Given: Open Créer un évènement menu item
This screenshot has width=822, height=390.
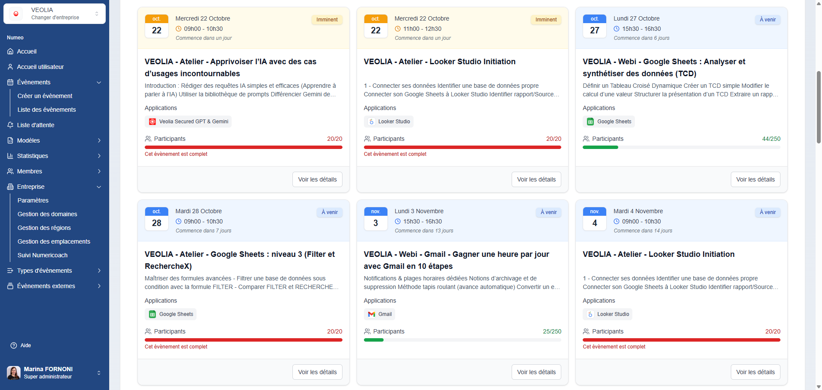Looking at the screenshot, I should [45, 96].
